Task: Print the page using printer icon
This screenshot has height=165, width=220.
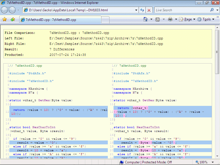Action: (170, 19)
